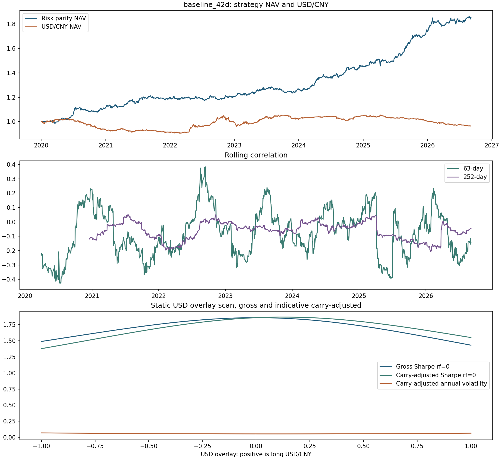Click the 252-day purple line swatch
The width and height of the screenshot is (501, 459).
pos(453,177)
